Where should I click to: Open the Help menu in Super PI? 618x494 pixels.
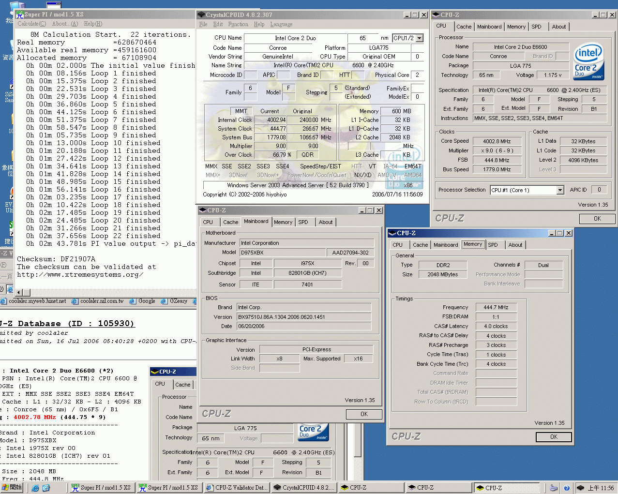click(93, 24)
